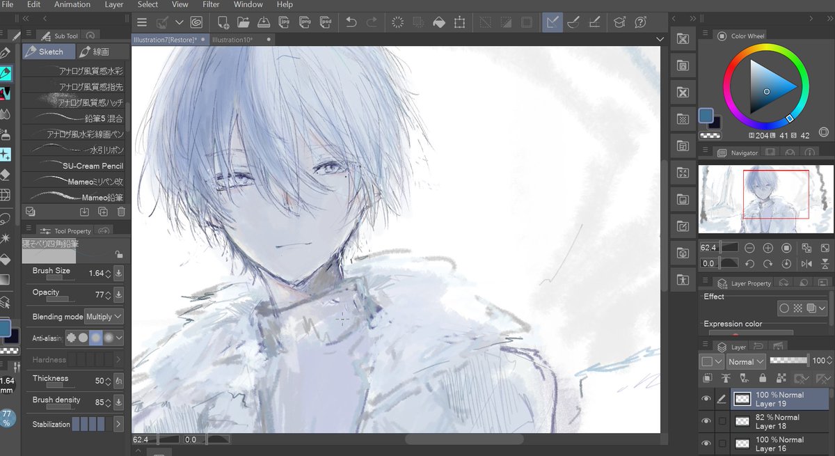Screen dimensions: 835x456
Task: Tick the checkbox beside Layer 18
Action: coord(722,421)
